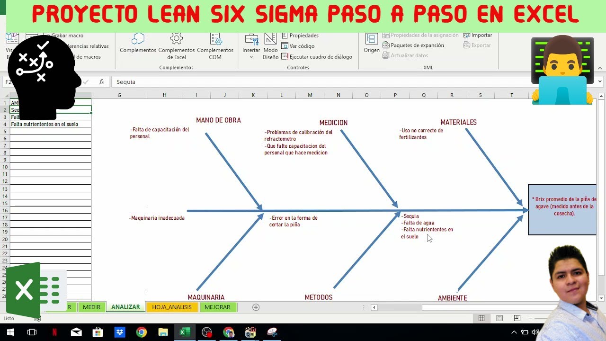Select row header 10

tap(5, 167)
